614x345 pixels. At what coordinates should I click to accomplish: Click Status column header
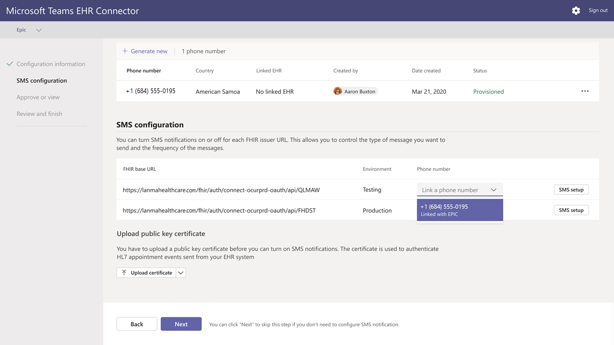480,71
